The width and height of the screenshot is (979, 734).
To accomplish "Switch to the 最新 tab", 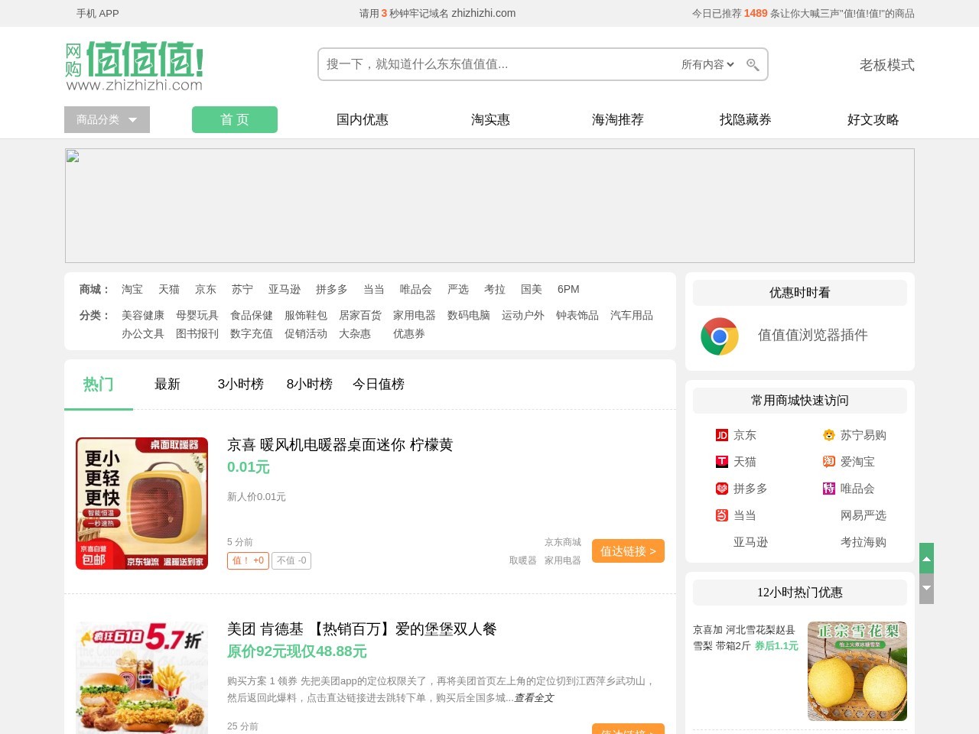I will tap(168, 385).
